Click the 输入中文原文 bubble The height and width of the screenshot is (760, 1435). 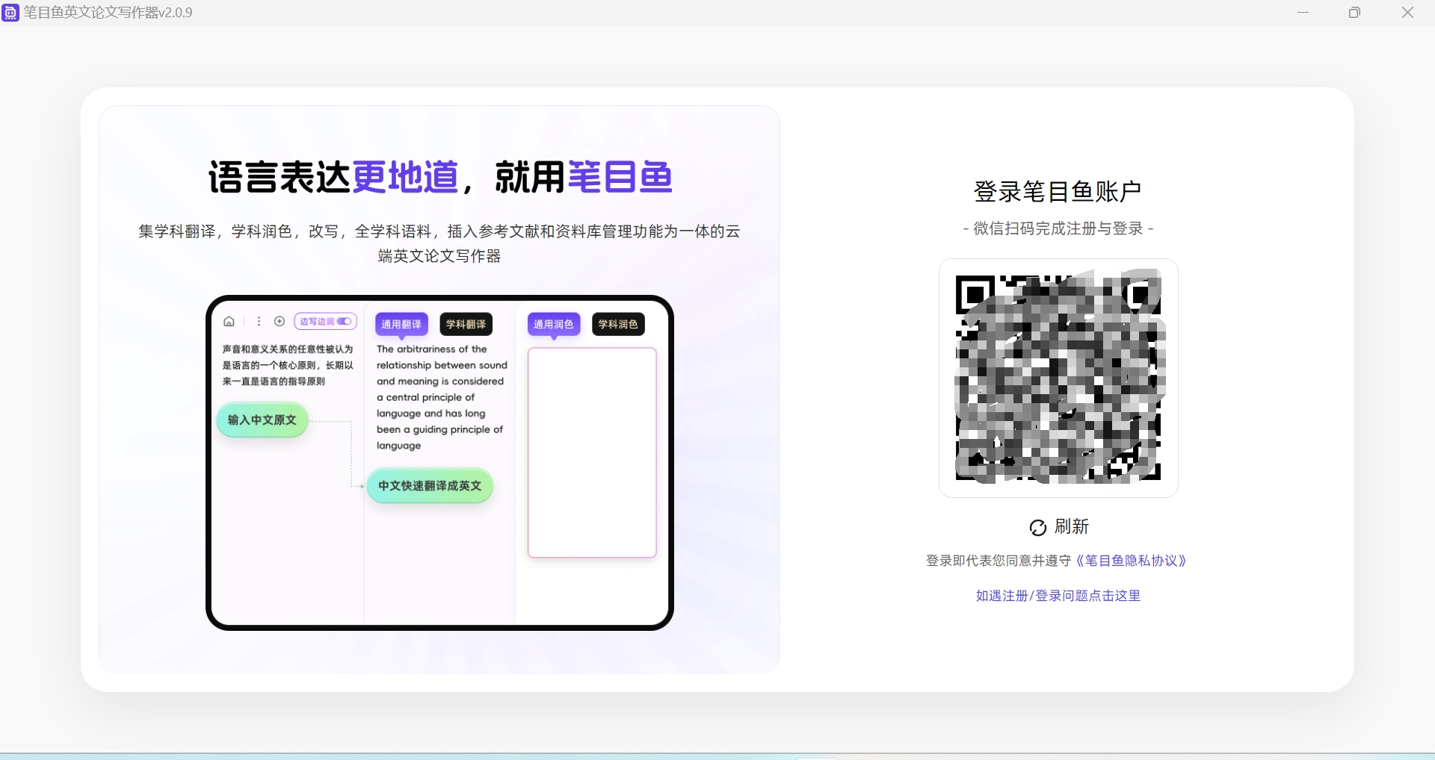point(262,420)
